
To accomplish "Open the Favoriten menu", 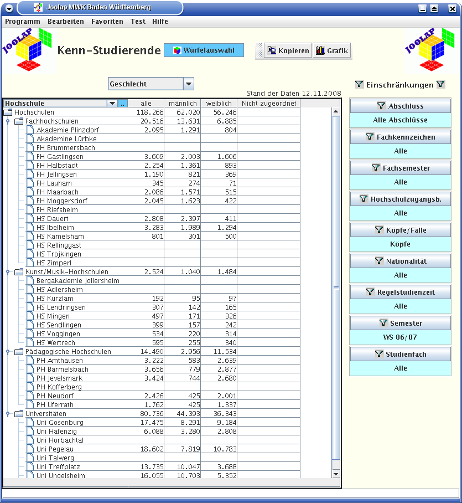I will (107, 22).
